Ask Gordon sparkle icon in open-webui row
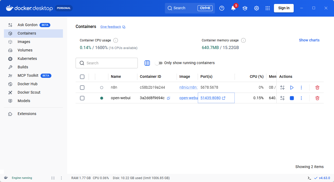Screen dimensions: 334x182 [282, 98]
